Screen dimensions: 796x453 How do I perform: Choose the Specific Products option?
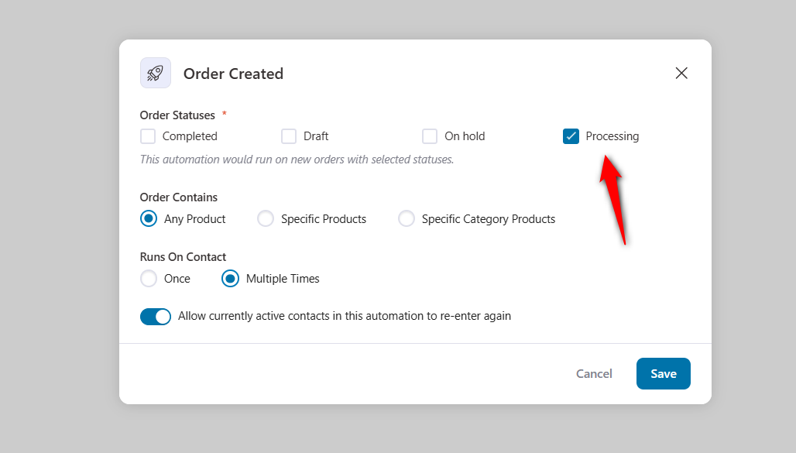(266, 218)
